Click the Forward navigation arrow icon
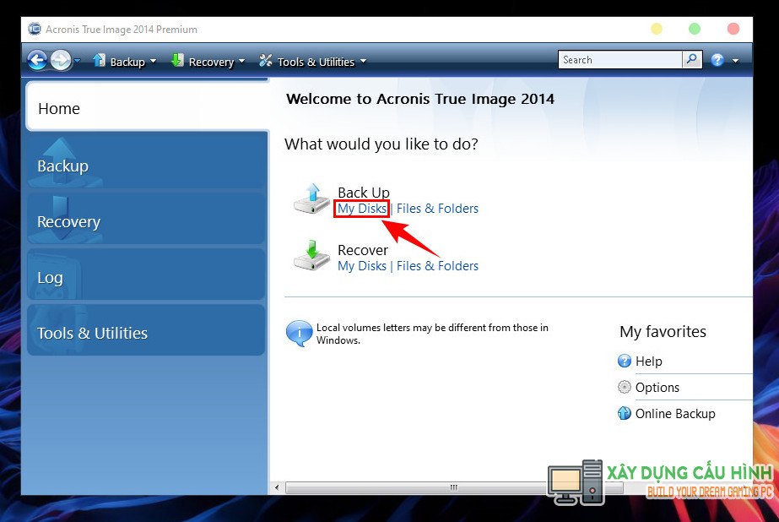 (61, 60)
